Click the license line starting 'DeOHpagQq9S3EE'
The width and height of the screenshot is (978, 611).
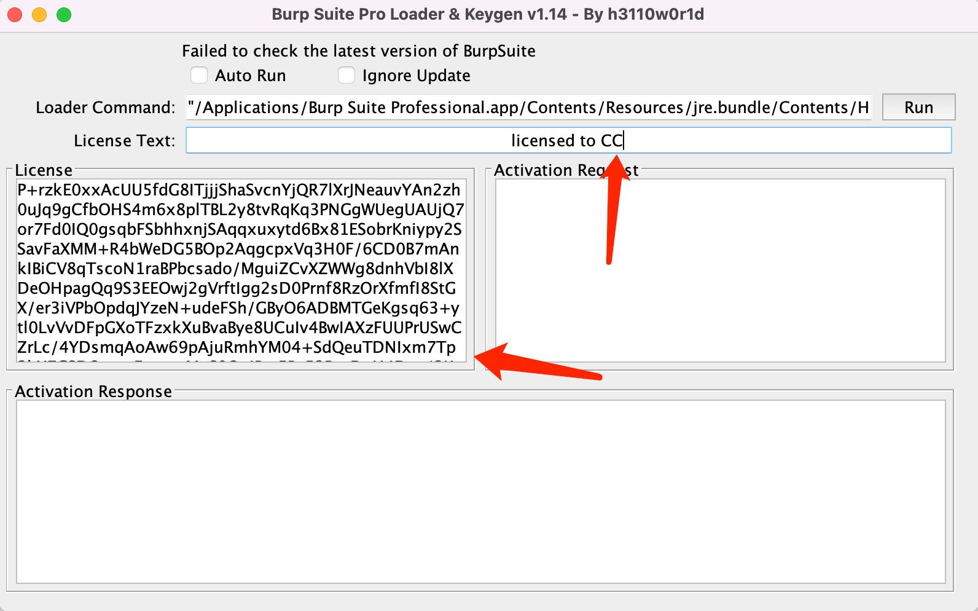237,288
